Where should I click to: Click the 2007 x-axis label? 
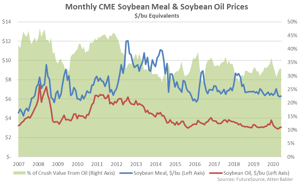click(x=19, y=164)
